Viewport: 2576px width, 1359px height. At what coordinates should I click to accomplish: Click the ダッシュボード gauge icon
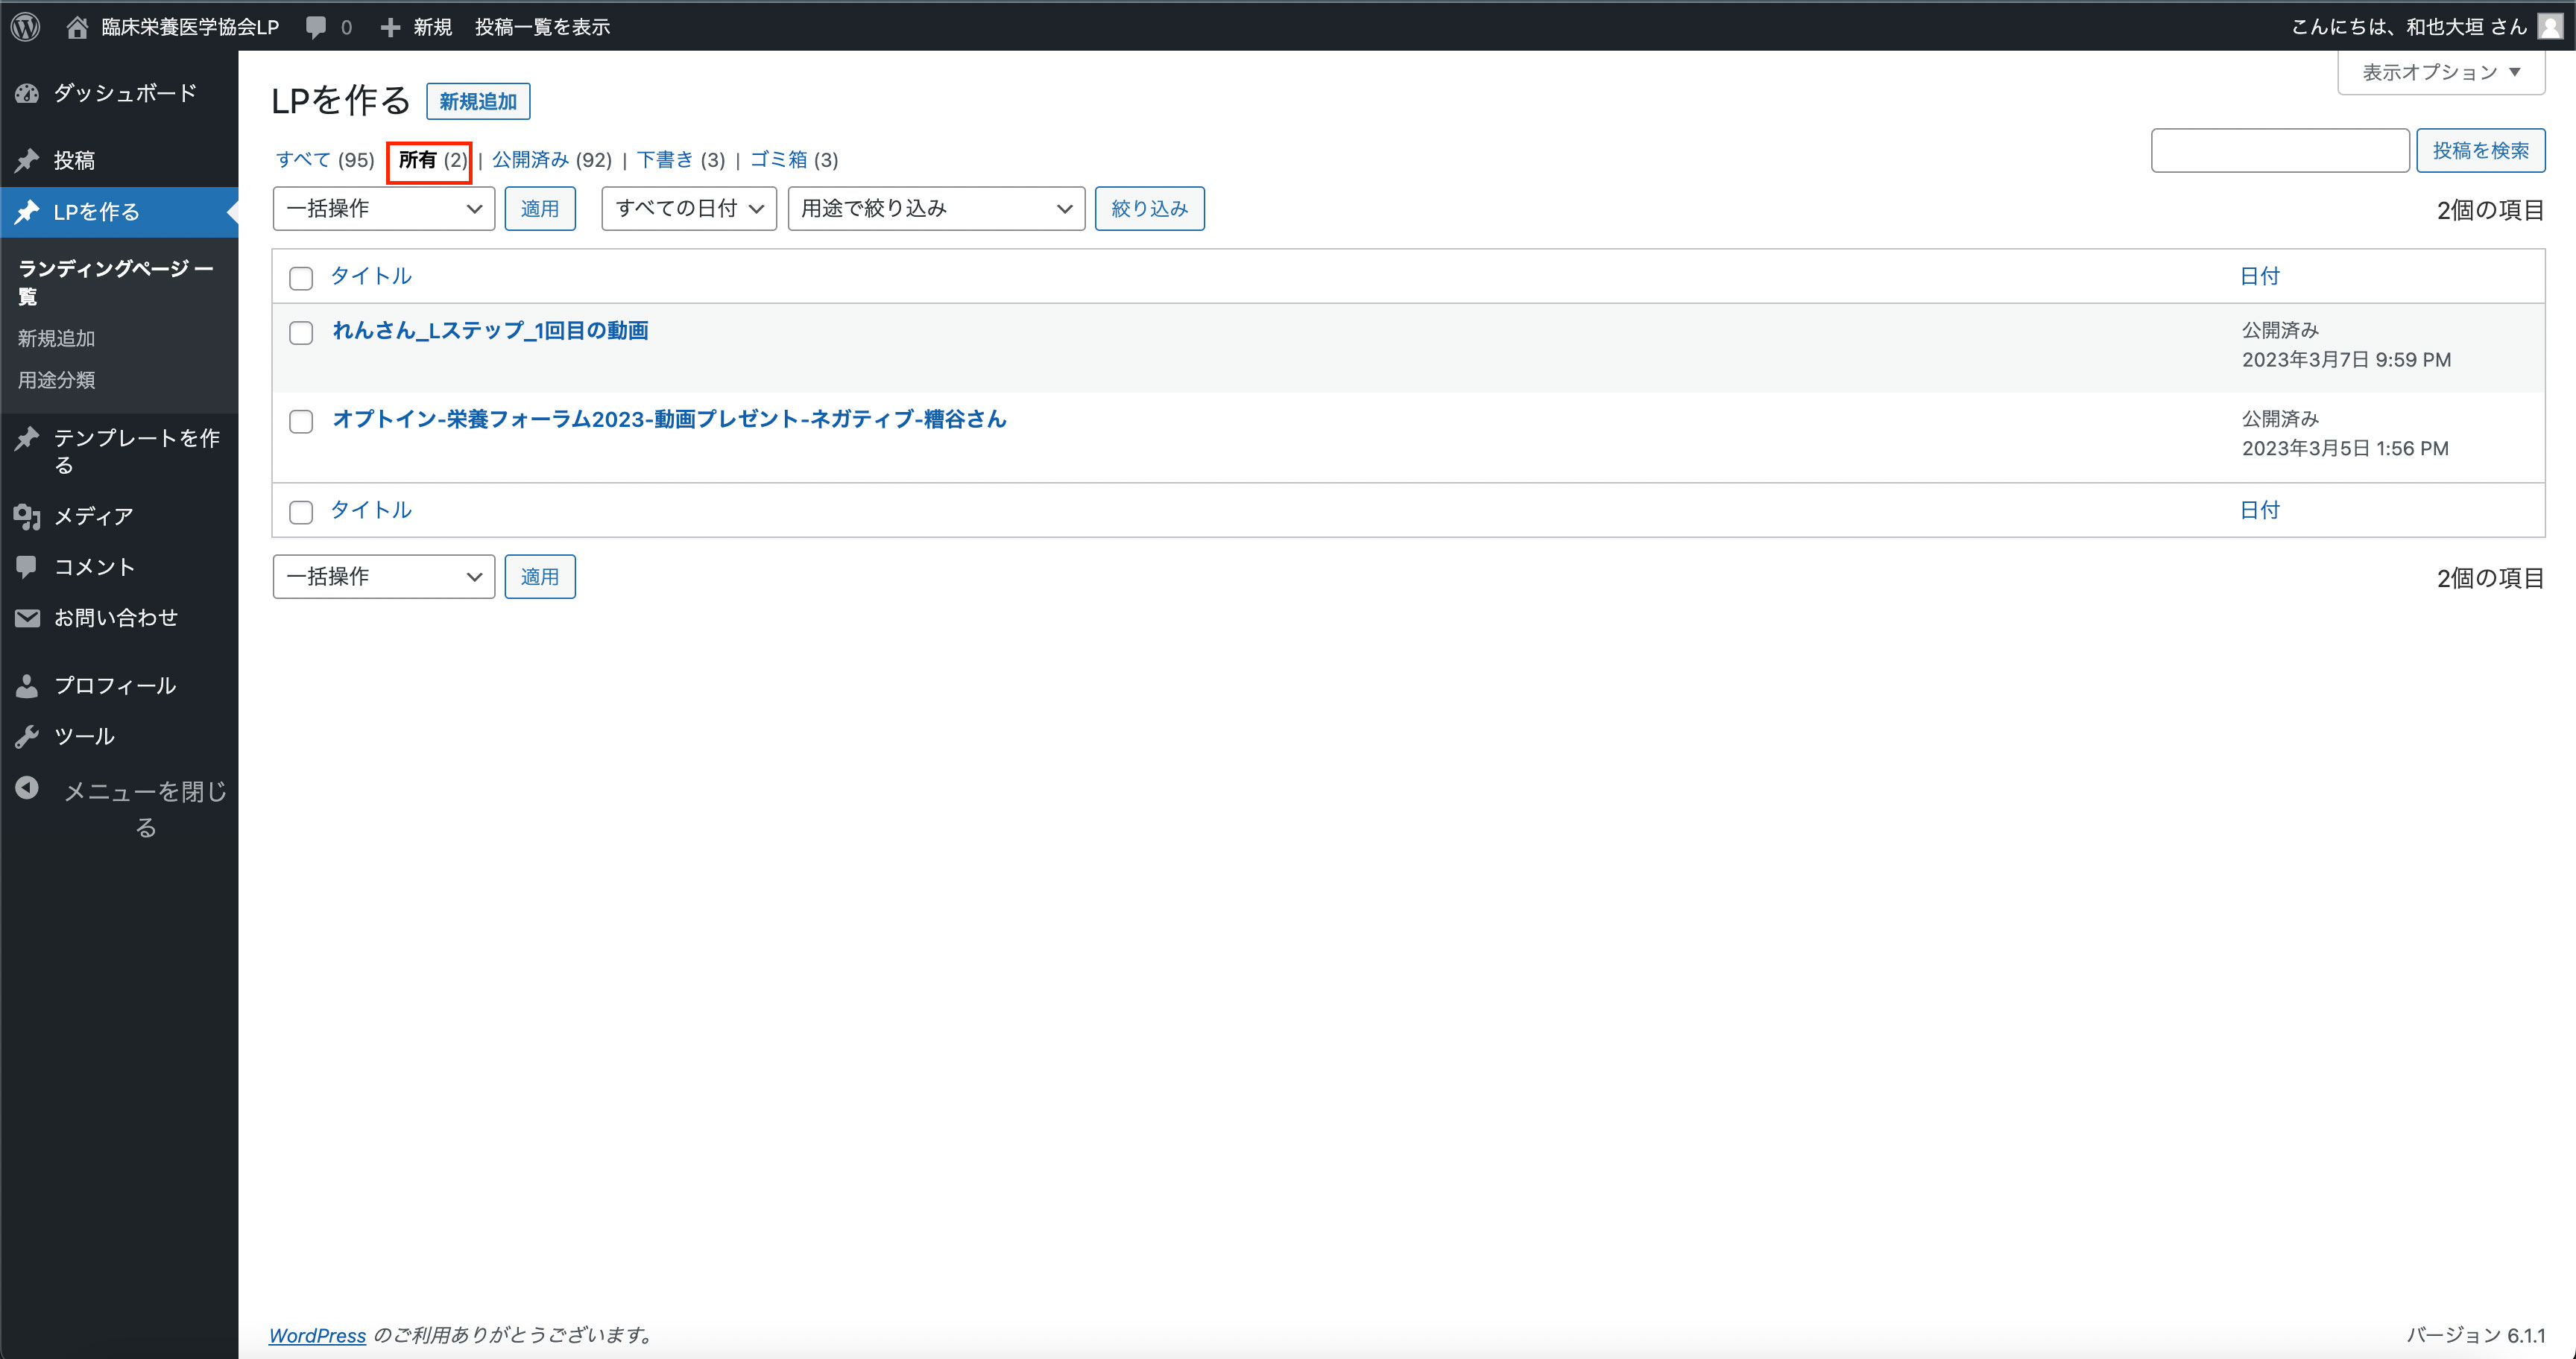point(27,94)
